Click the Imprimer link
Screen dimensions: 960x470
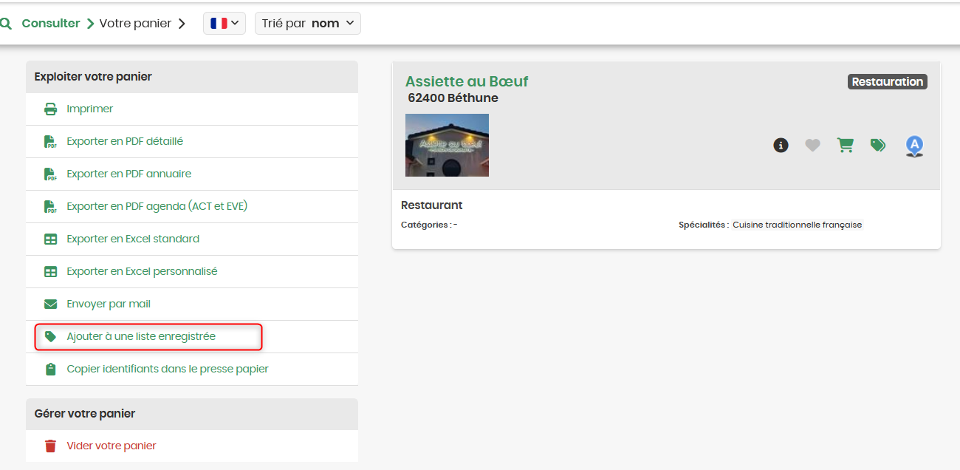coord(90,109)
